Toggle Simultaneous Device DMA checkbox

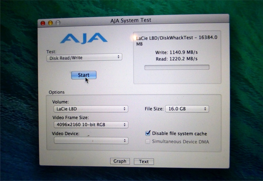148,141
